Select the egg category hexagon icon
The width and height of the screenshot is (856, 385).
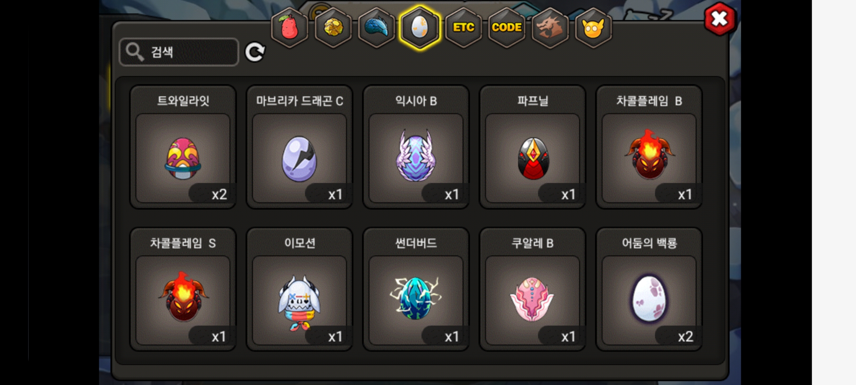tap(420, 27)
